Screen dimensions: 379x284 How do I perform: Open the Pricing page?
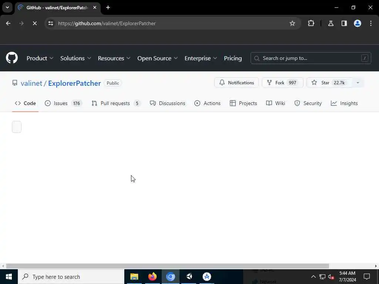[x=232, y=58]
